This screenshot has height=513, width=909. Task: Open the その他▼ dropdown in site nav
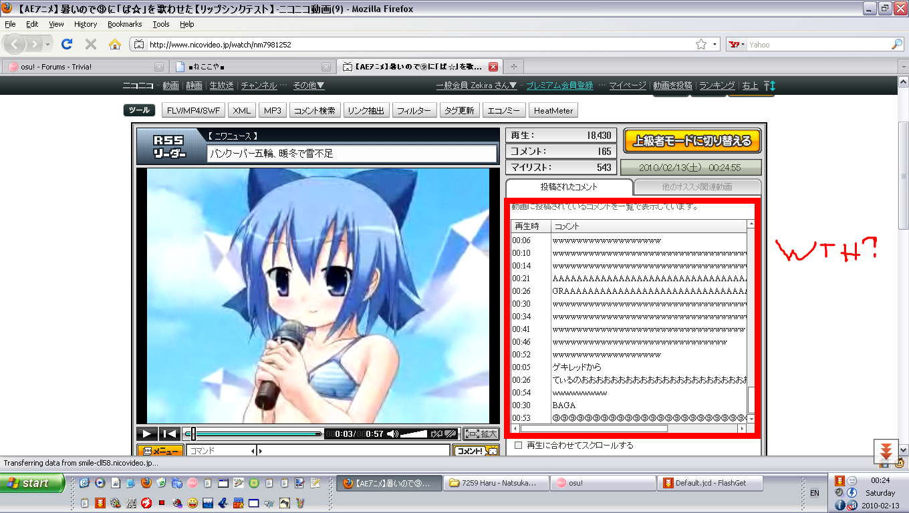click(309, 85)
